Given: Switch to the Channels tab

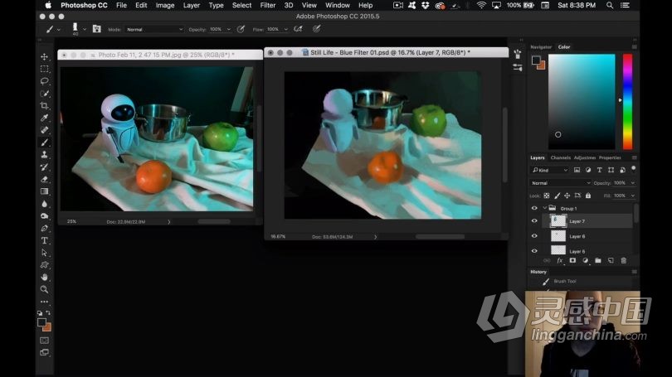Looking at the screenshot, I should [x=560, y=158].
